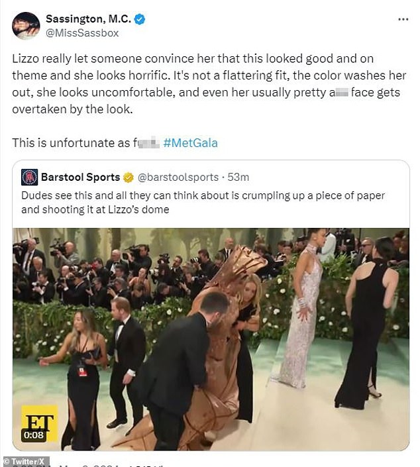Click the Twitter/X copyright watermark
The image size is (420, 467).
(x=25, y=461)
